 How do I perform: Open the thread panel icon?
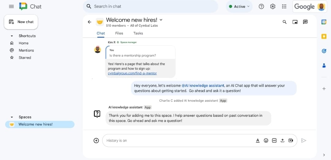pyautogui.click(x=305, y=22)
